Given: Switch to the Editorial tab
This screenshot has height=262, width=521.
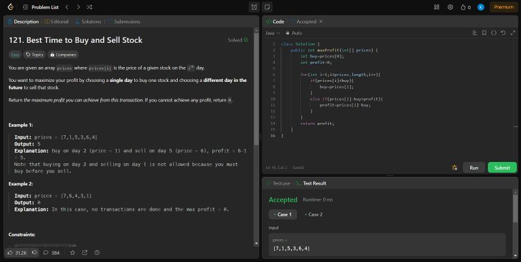Looking at the screenshot, I should (57, 21).
